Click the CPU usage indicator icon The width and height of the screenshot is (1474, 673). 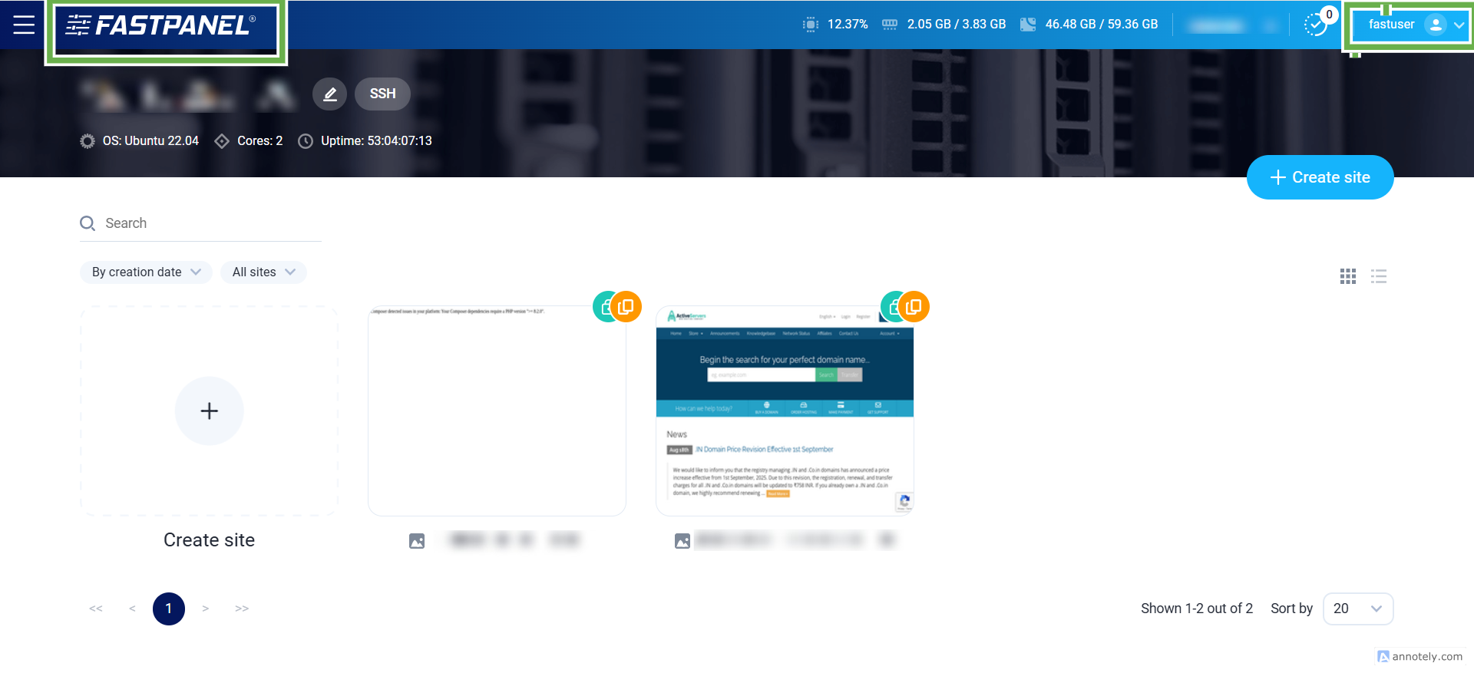(x=810, y=25)
